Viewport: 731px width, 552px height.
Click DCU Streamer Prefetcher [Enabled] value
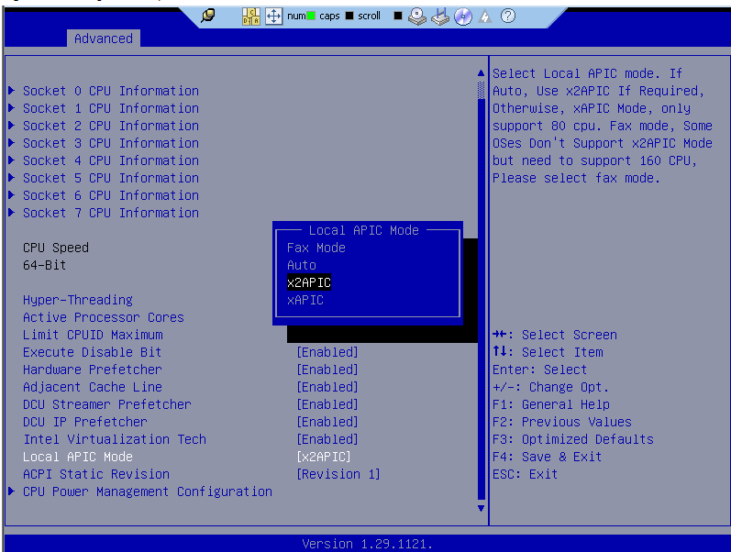click(327, 404)
